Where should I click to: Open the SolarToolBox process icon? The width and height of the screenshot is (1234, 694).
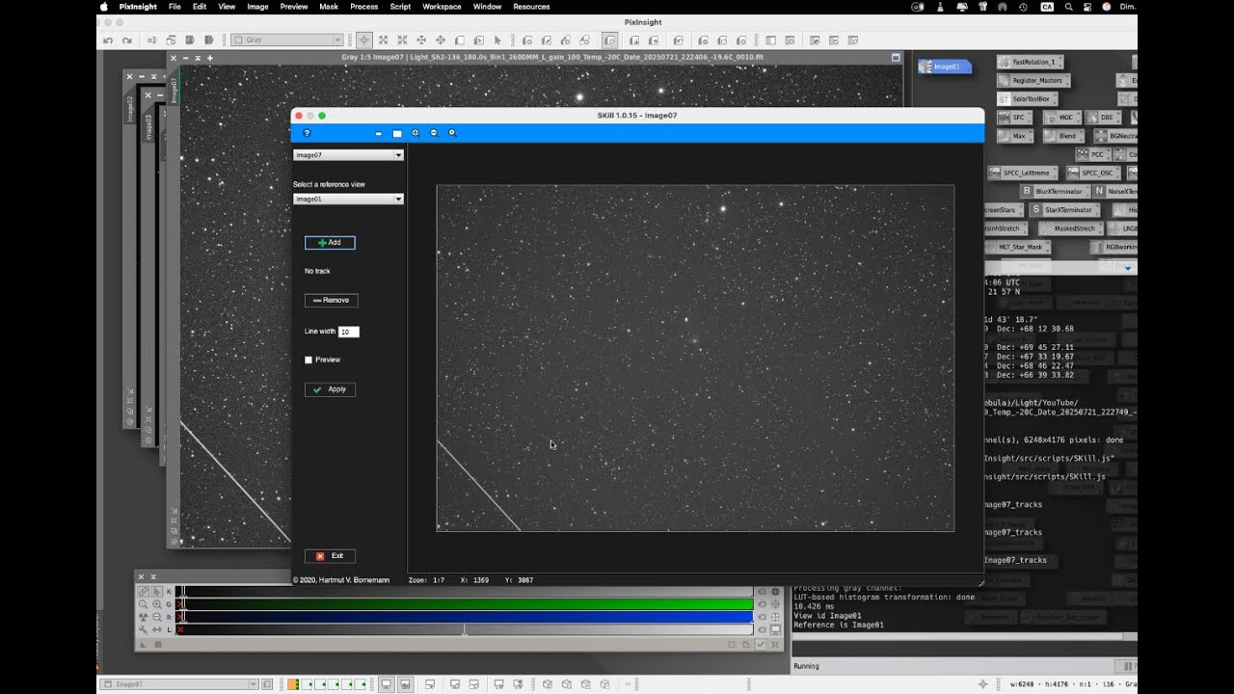point(1027,99)
